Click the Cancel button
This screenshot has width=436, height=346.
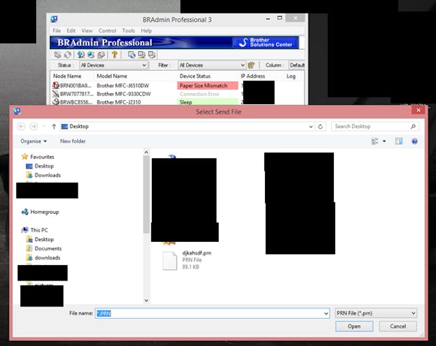[397, 326]
